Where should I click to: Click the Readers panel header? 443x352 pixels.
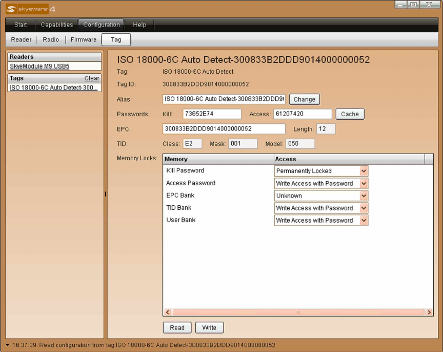coord(54,57)
